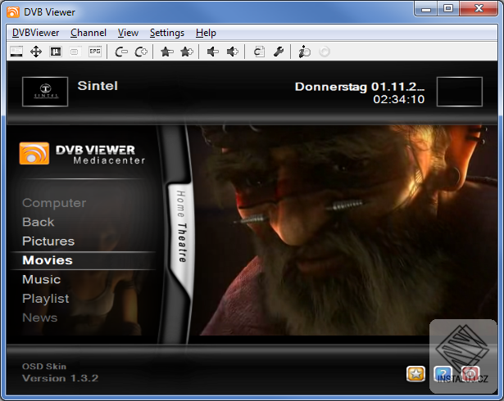Go to next favourite (star plus)

point(187,52)
